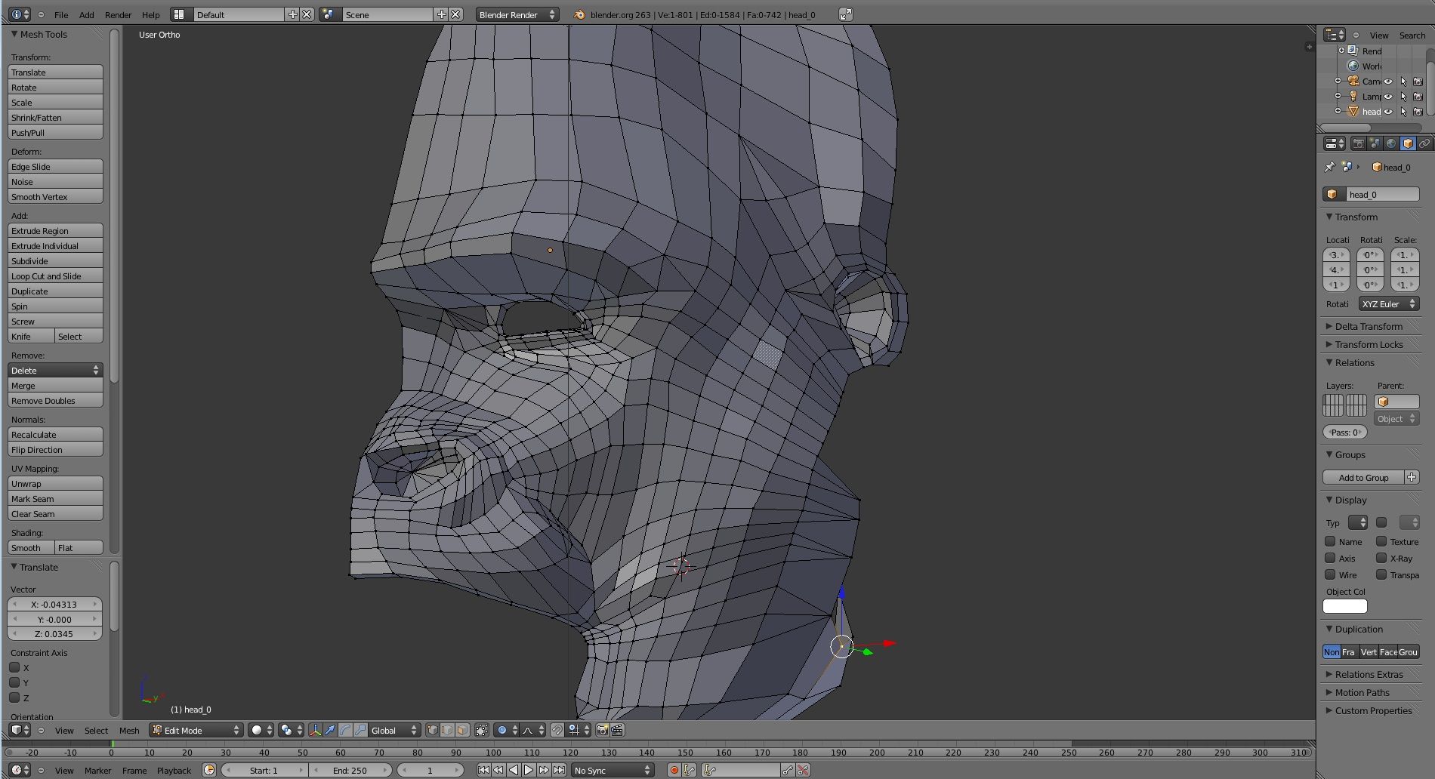Hide the head object via eye icon
Viewport: 1435px width, 779px height.
tap(1387, 112)
